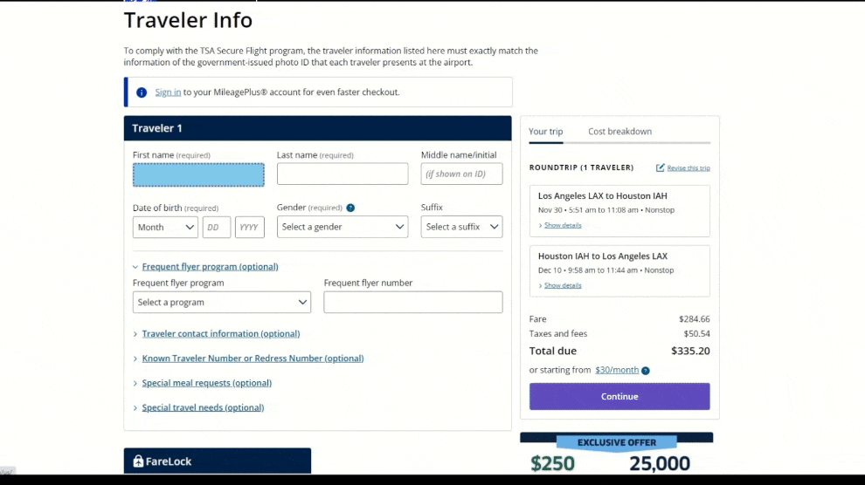Open the Select a gender dropdown
865x485 pixels.
343,227
